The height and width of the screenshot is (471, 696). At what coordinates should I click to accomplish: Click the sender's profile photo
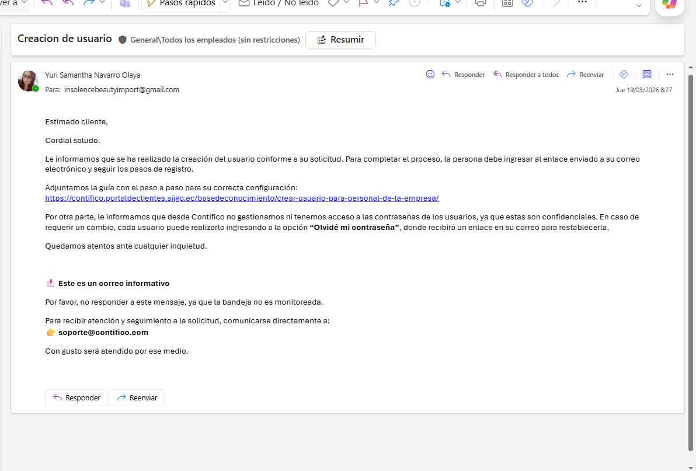point(29,81)
